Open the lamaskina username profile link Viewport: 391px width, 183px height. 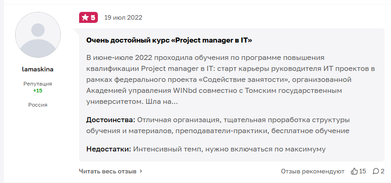coord(38,69)
